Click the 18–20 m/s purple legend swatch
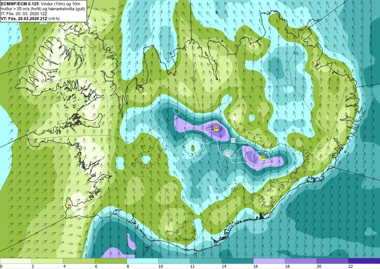This screenshot has width=380, height=269. (301, 261)
